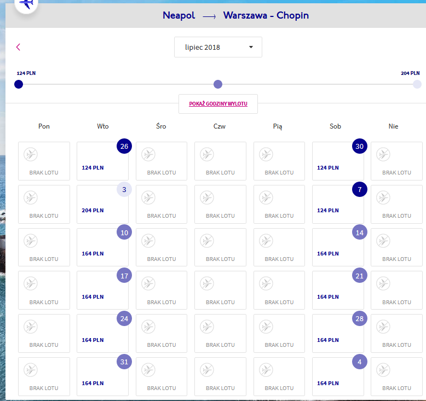Viewport: 426px width, 401px height.
Task: Choose the 17th flight priced 164 PLN
Action: tap(102, 290)
